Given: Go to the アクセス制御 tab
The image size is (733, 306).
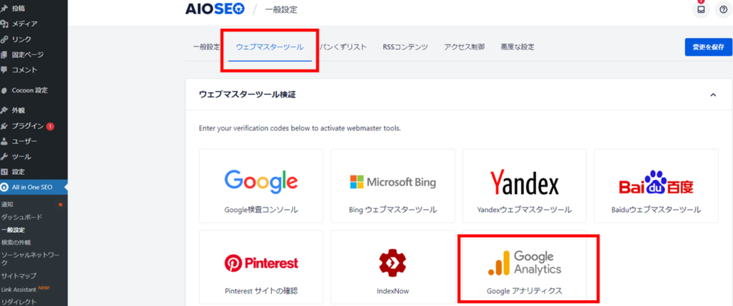Looking at the screenshot, I should click(464, 47).
